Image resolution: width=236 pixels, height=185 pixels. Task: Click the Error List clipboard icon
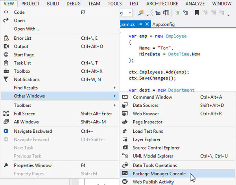[6, 38]
